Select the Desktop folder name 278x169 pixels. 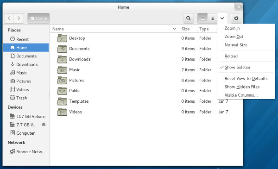pos(77,38)
